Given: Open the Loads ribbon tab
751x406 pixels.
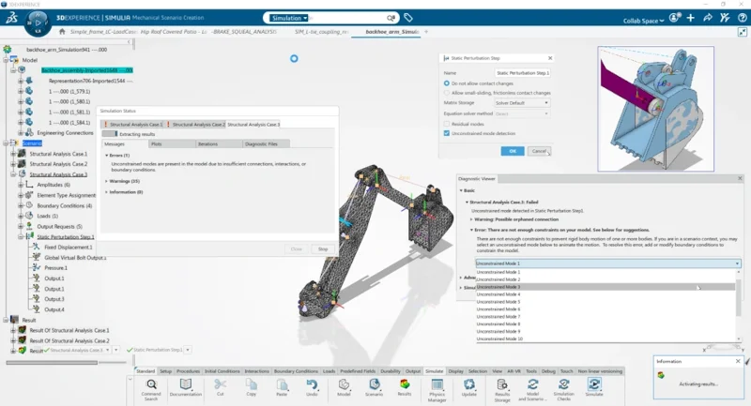Looking at the screenshot, I should coord(330,371).
